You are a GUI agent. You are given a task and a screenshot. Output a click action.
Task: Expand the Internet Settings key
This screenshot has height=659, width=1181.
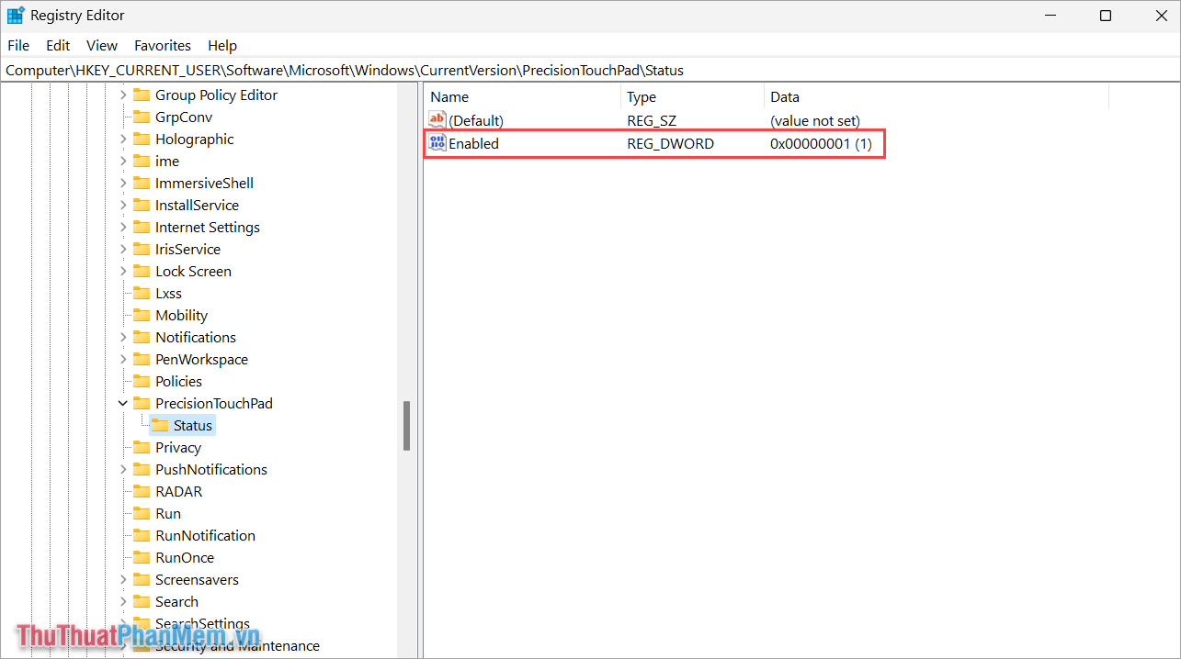coord(123,228)
